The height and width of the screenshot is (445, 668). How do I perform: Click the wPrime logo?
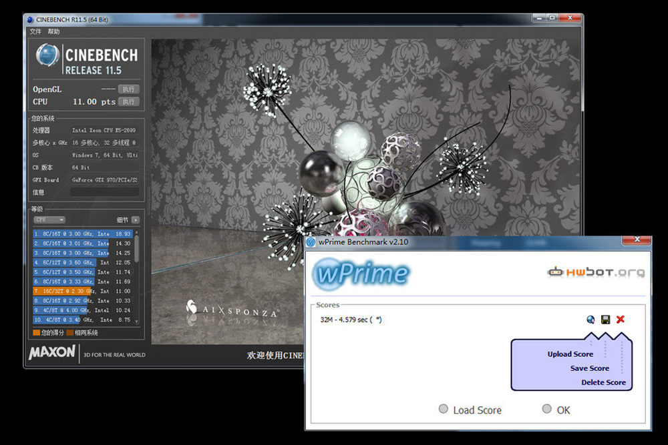pyautogui.click(x=361, y=274)
